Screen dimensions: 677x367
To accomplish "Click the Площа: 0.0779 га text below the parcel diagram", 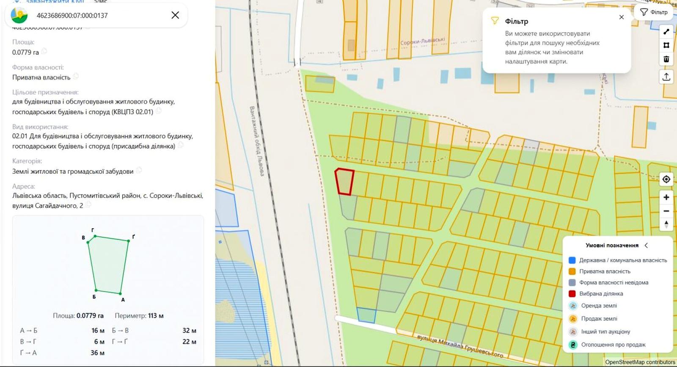I will (78, 316).
